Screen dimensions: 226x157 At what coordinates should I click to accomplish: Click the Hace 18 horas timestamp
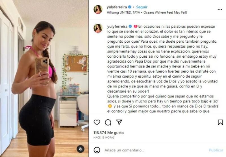(104, 138)
